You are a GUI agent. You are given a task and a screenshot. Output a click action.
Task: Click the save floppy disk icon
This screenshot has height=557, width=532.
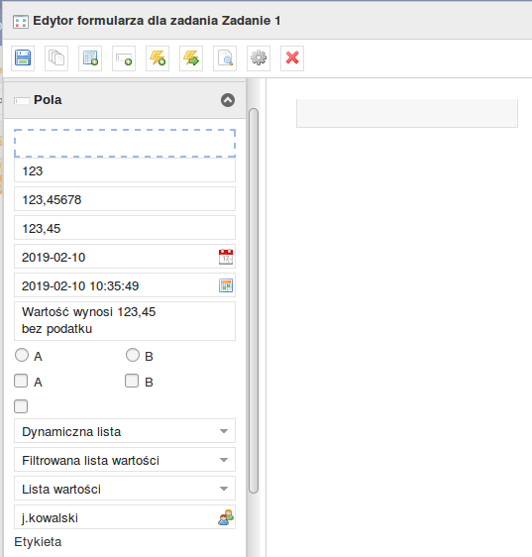23,57
